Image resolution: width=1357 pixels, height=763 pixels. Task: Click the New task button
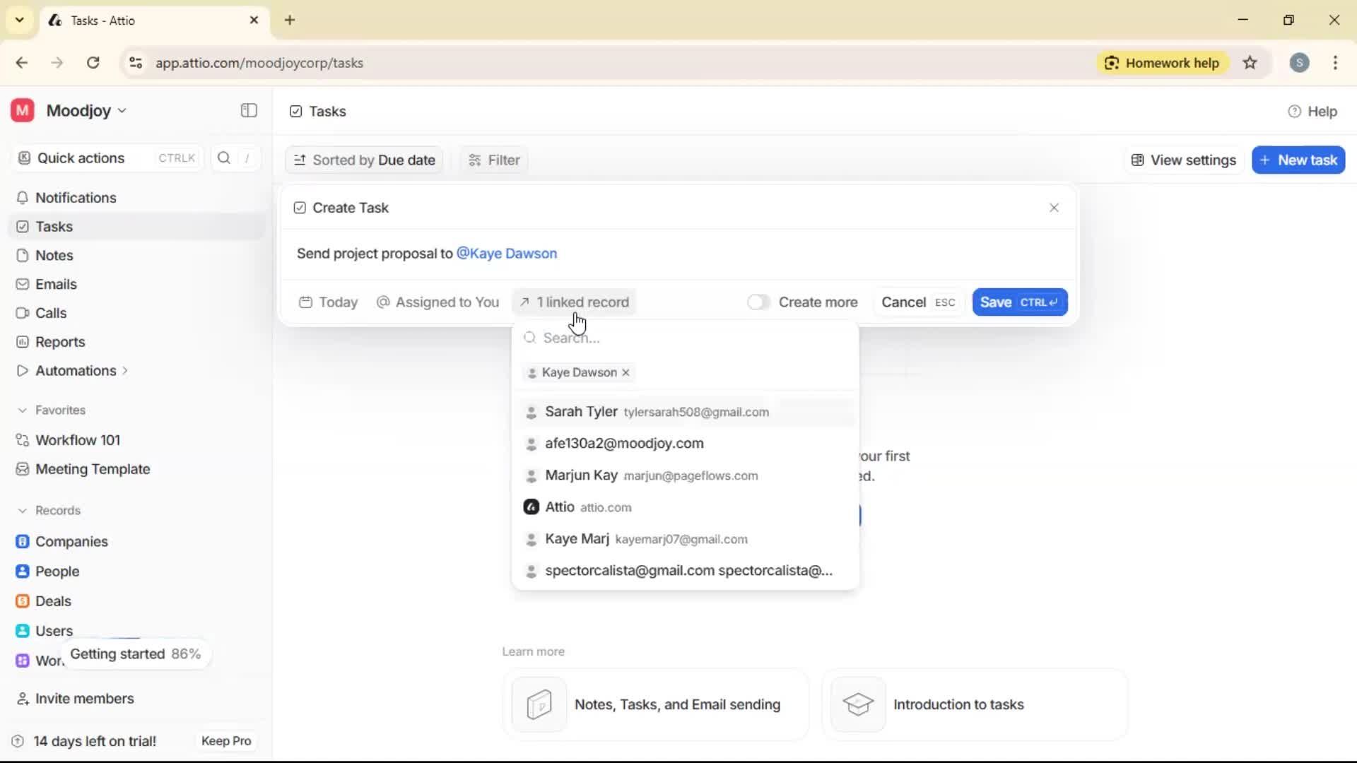1298,160
